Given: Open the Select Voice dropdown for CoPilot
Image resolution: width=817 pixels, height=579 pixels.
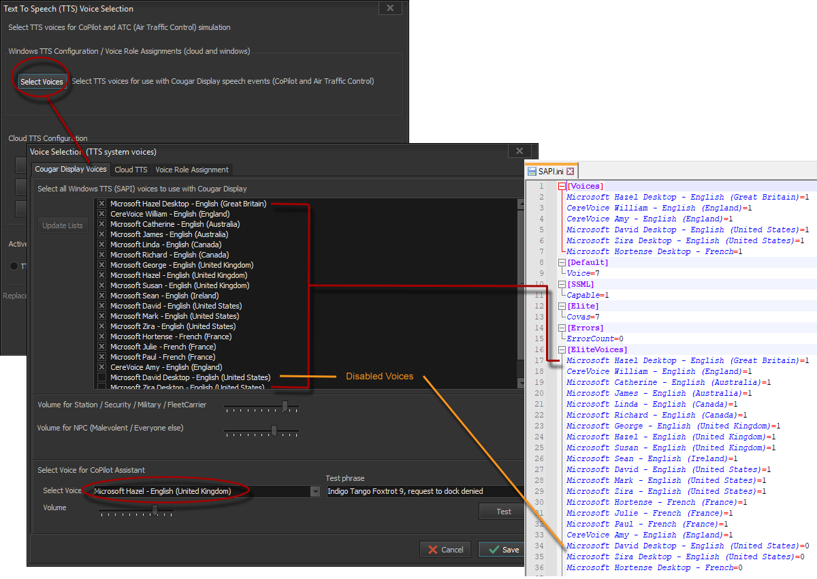Looking at the screenshot, I should pyautogui.click(x=315, y=491).
